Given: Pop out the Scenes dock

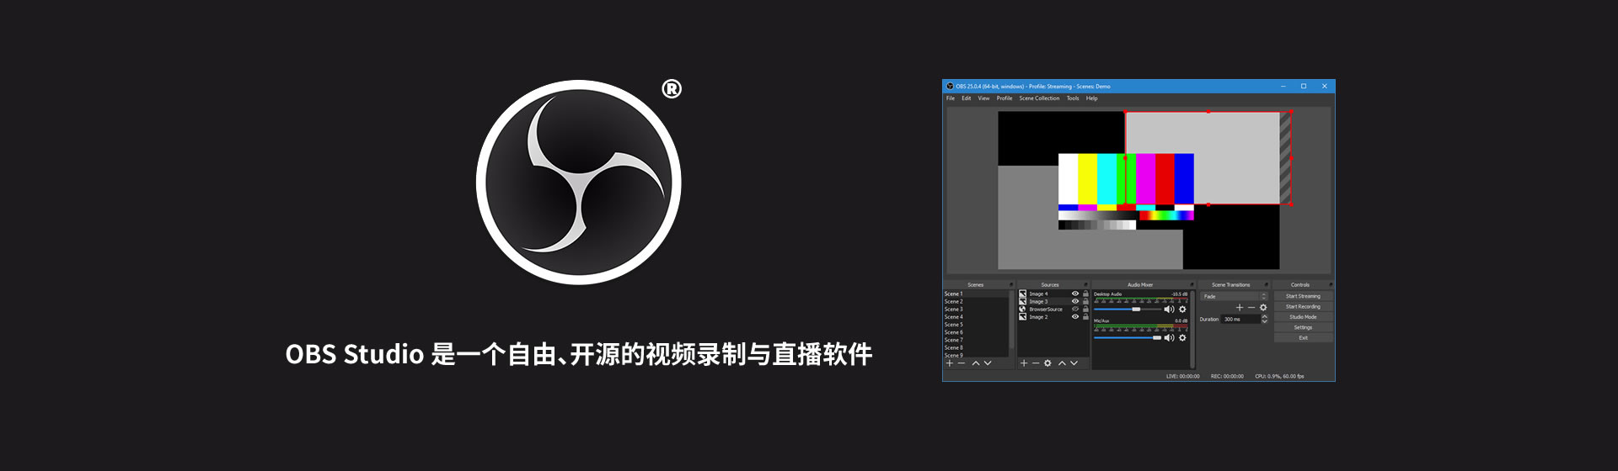Looking at the screenshot, I should click(x=1011, y=284).
